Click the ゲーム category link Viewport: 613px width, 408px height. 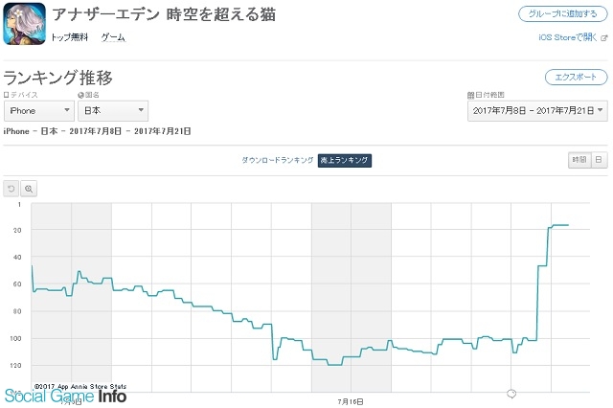click(x=113, y=37)
